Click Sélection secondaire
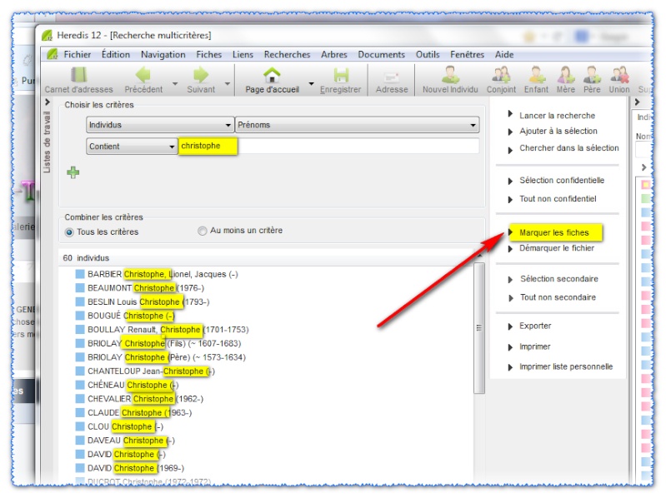666x498 pixels. pos(559,279)
